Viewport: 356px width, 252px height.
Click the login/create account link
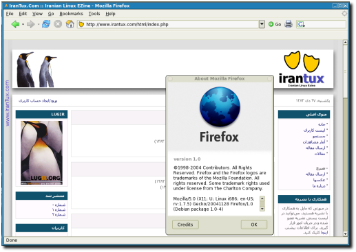(38, 101)
